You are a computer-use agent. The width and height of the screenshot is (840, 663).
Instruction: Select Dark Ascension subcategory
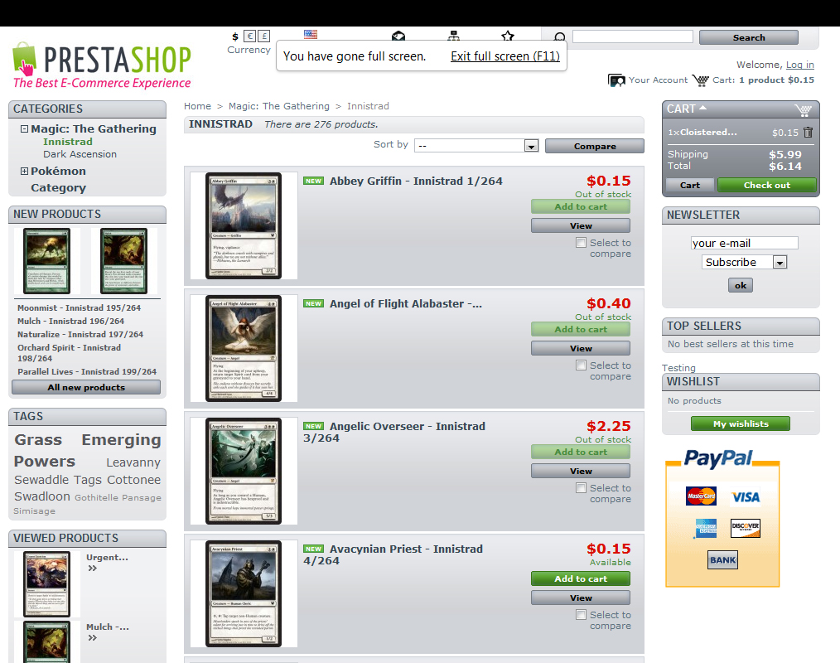point(80,154)
